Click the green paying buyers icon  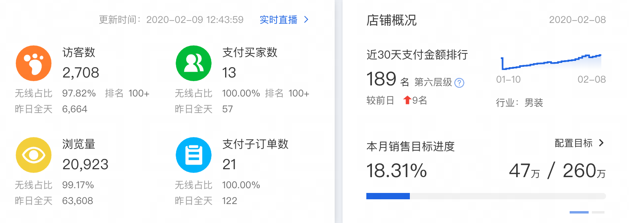193,63
